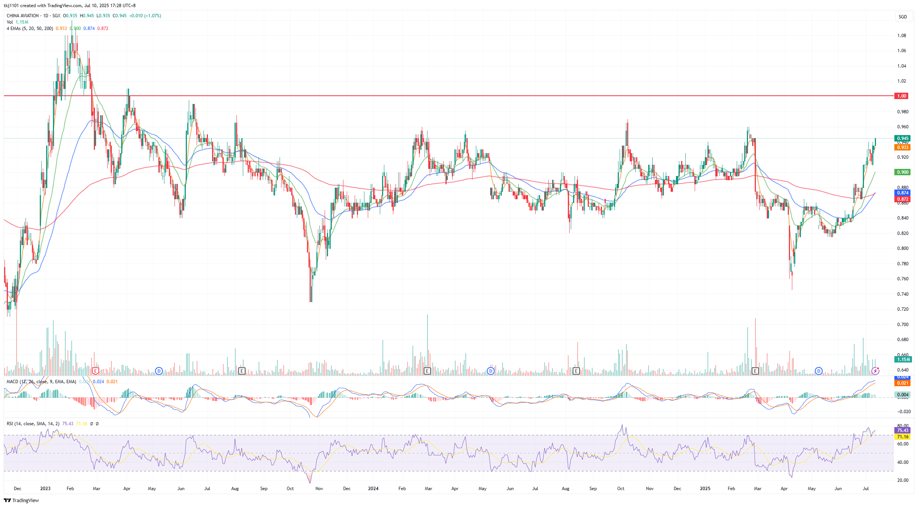The height and width of the screenshot is (507, 918).
Task: Click the 71.16 value in RSI legend
Action: tap(81, 424)
